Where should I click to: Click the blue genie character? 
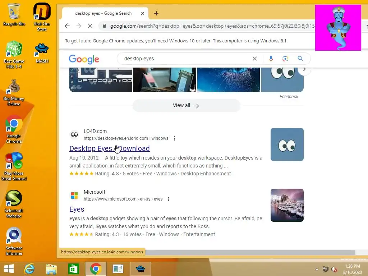338,28
